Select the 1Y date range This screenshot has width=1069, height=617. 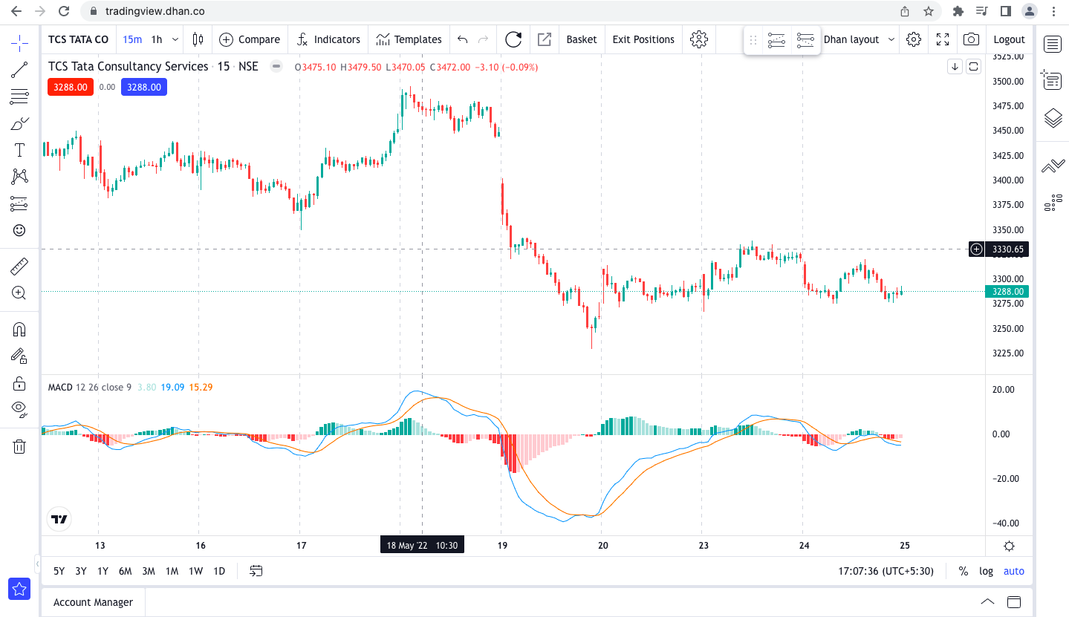tap(103, 571)
